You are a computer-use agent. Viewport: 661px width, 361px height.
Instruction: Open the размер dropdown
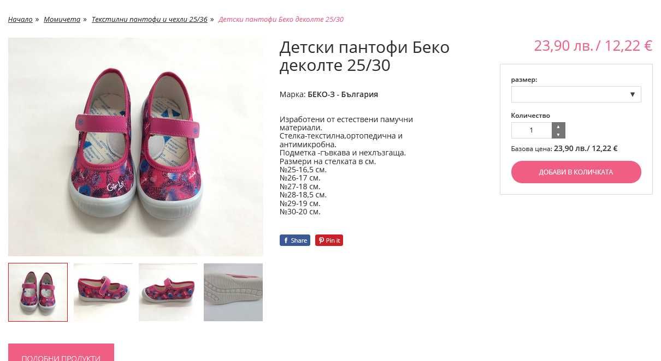pyautogui.click(x=576, y=94)
